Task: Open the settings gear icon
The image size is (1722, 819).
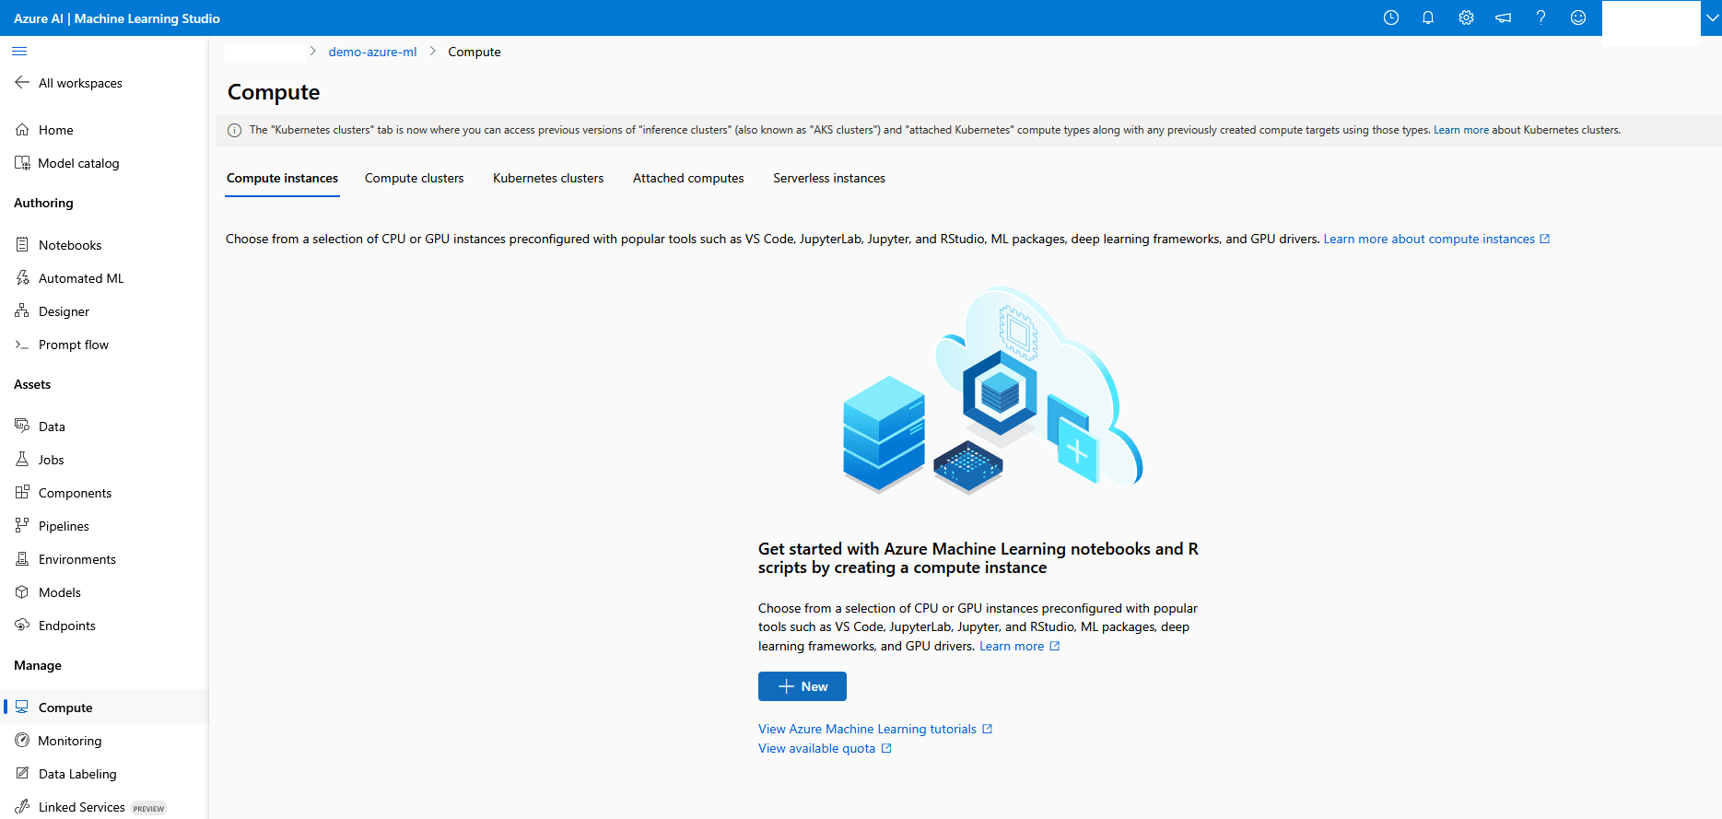Action: click(x=1466, y=18)
